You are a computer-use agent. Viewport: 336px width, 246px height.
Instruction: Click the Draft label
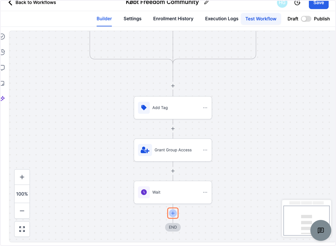[x=293, y=19]
